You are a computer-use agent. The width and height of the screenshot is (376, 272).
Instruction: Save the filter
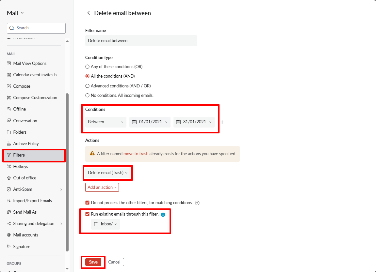tap(93, 262)
